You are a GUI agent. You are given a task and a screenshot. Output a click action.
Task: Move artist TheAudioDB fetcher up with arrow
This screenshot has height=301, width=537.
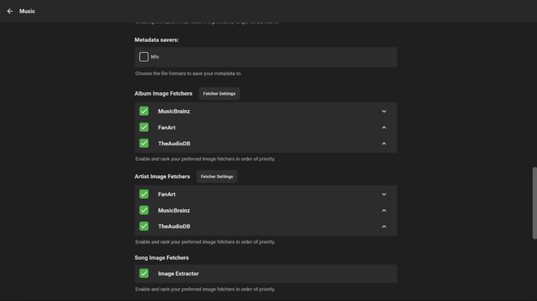click(x=384, y=227)
